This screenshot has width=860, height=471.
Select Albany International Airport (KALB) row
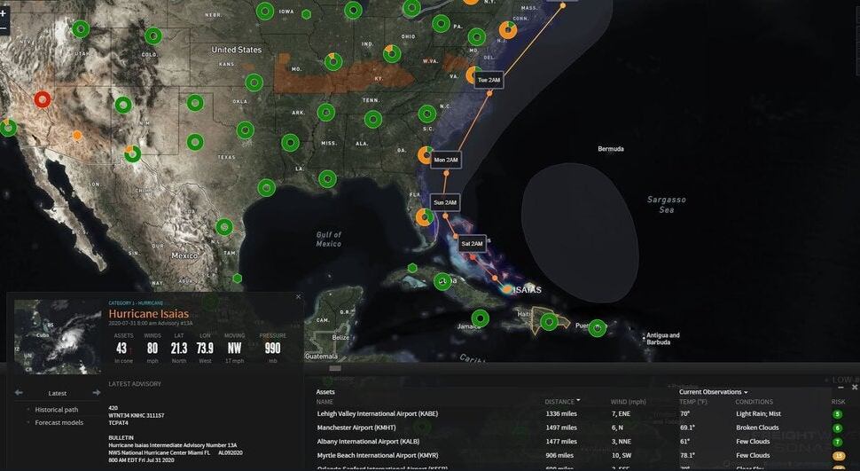coord(582,442)
